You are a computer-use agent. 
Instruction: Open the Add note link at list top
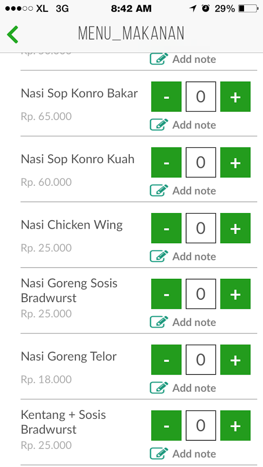coord(194,59)
